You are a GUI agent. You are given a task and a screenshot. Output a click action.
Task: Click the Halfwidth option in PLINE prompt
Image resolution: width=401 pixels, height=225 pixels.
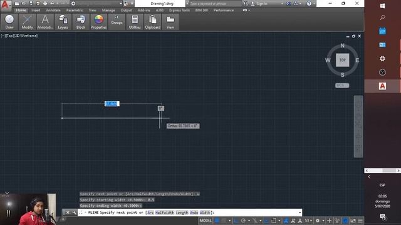(165, 212)
